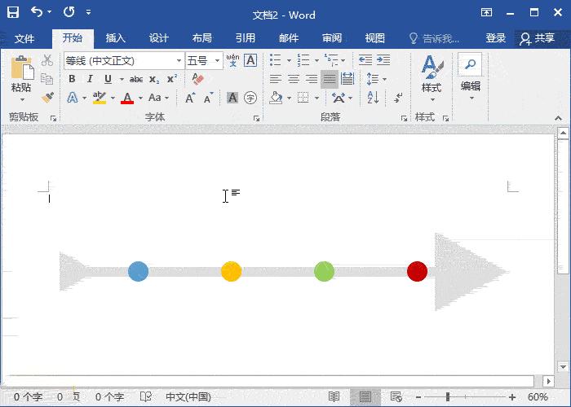571x407 pixels.
Task: Open the 编辑 find button
Action: 470,77
